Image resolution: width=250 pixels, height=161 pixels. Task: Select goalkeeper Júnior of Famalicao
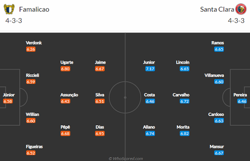pos(9,95)
